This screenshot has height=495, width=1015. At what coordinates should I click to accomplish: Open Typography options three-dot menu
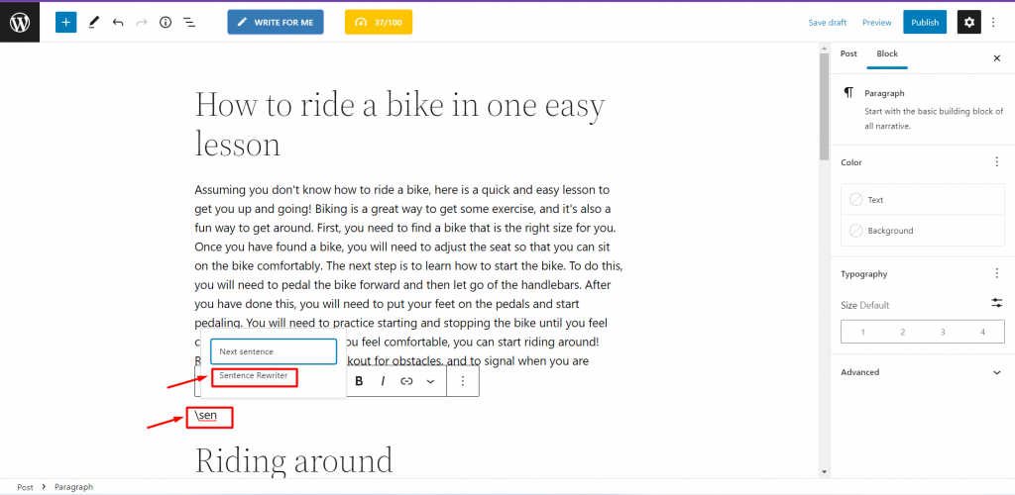click(997, 273)
